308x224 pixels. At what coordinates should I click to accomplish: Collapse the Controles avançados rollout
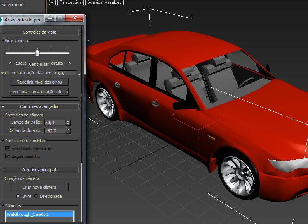pos(40,106)
